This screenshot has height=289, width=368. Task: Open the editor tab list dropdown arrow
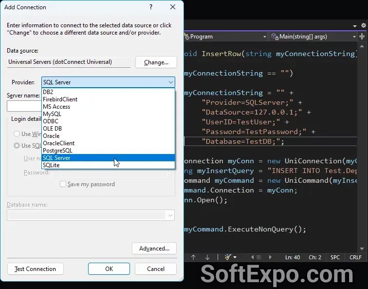click(x=355, y=26)
